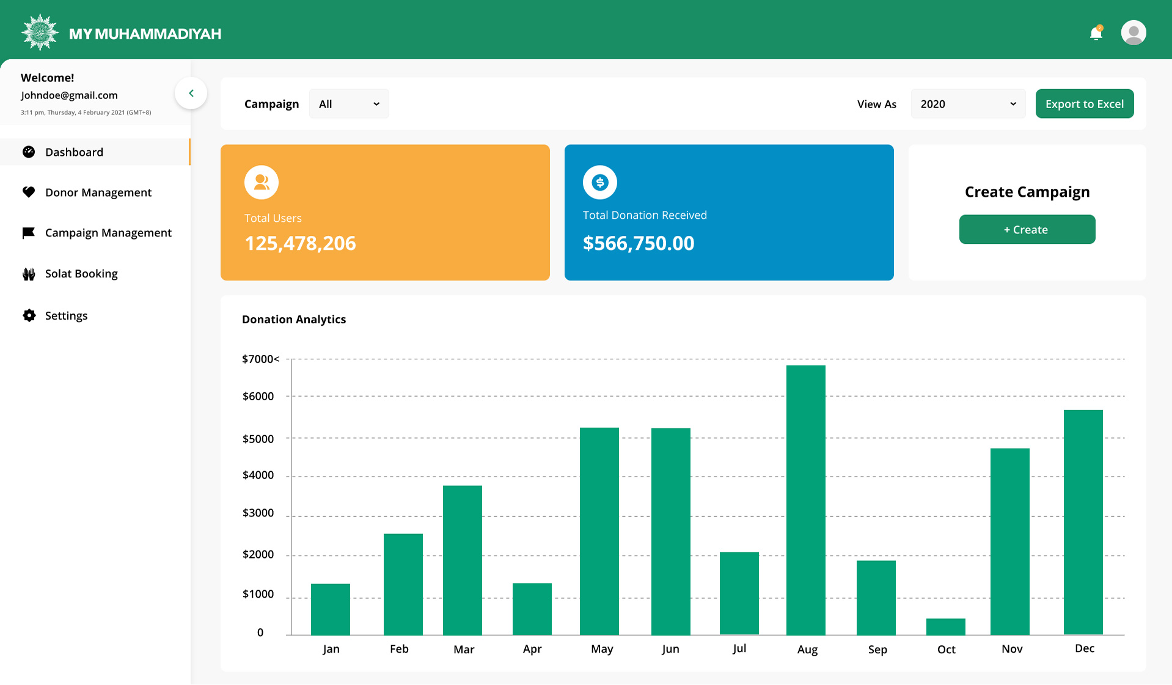The width and height of the screenshot is (1172, 685).
Task: Open the View As year dropdown
Action: click(x=968, y=104)
